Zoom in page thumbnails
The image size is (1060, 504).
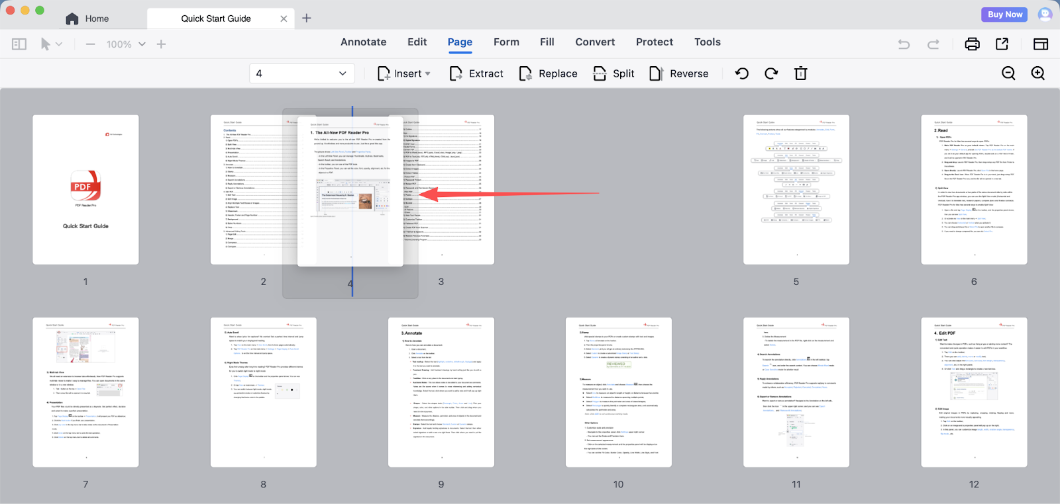[x=1038, y=73]
